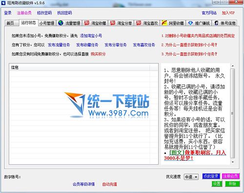
Task: Open the 淘宝分享 tab
Action: pyautogui.click(x=121, y=23)
